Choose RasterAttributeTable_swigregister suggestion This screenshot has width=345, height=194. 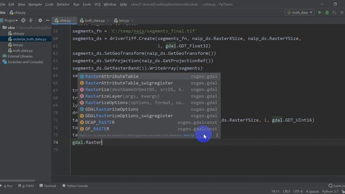click(149, 83)
